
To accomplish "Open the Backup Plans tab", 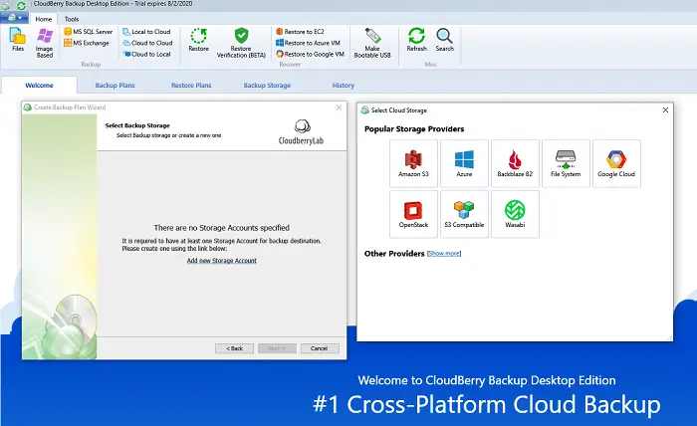I will point(115,86).
